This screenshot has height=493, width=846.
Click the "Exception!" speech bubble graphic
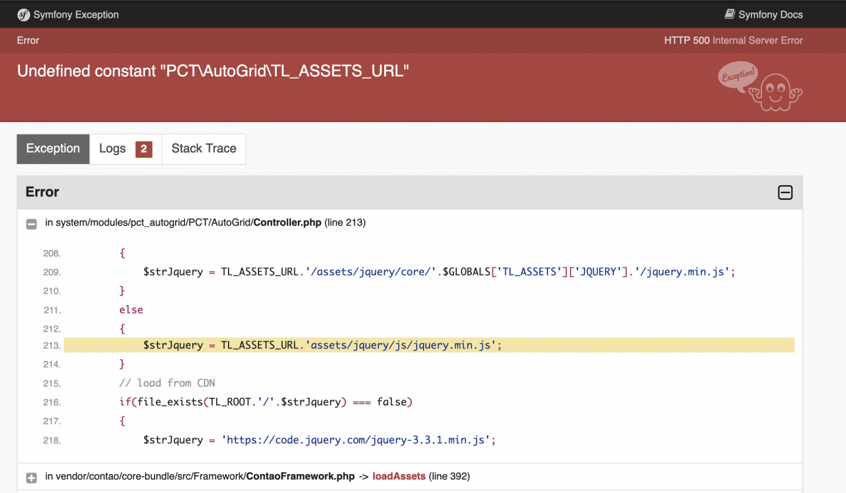point(738,76)
